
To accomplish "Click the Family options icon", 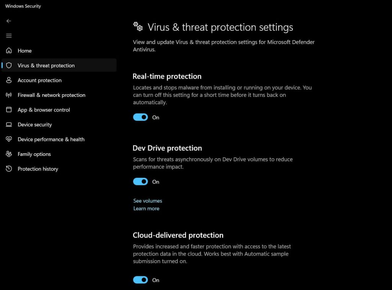I will point(8,154).
